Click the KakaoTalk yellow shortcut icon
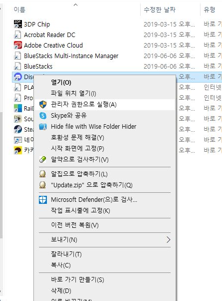The width and height of the screenshot is (222, 301). [18, 150]
